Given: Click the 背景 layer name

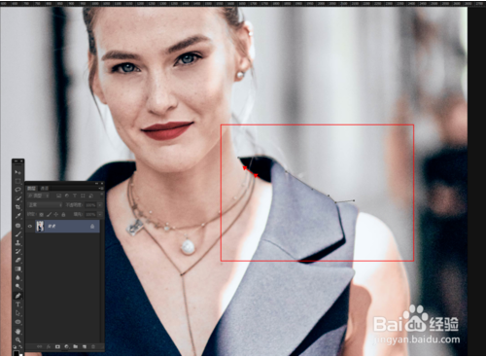Looking at the screenshot, I should (x=52, y=227).
